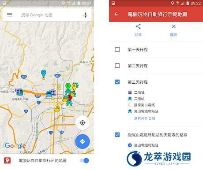Image resolution: width=203 pixels, height=170 pixels.
Task: Tap the blue A waypoint icon
Action: click(130, 145)
